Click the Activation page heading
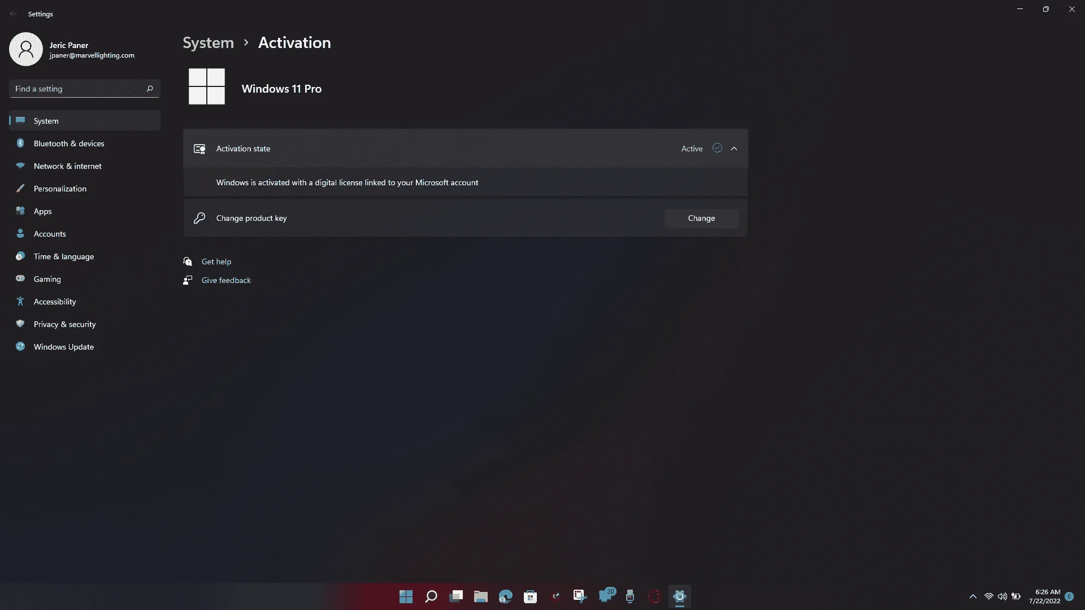1085x610 pixels. coord(294,43)
